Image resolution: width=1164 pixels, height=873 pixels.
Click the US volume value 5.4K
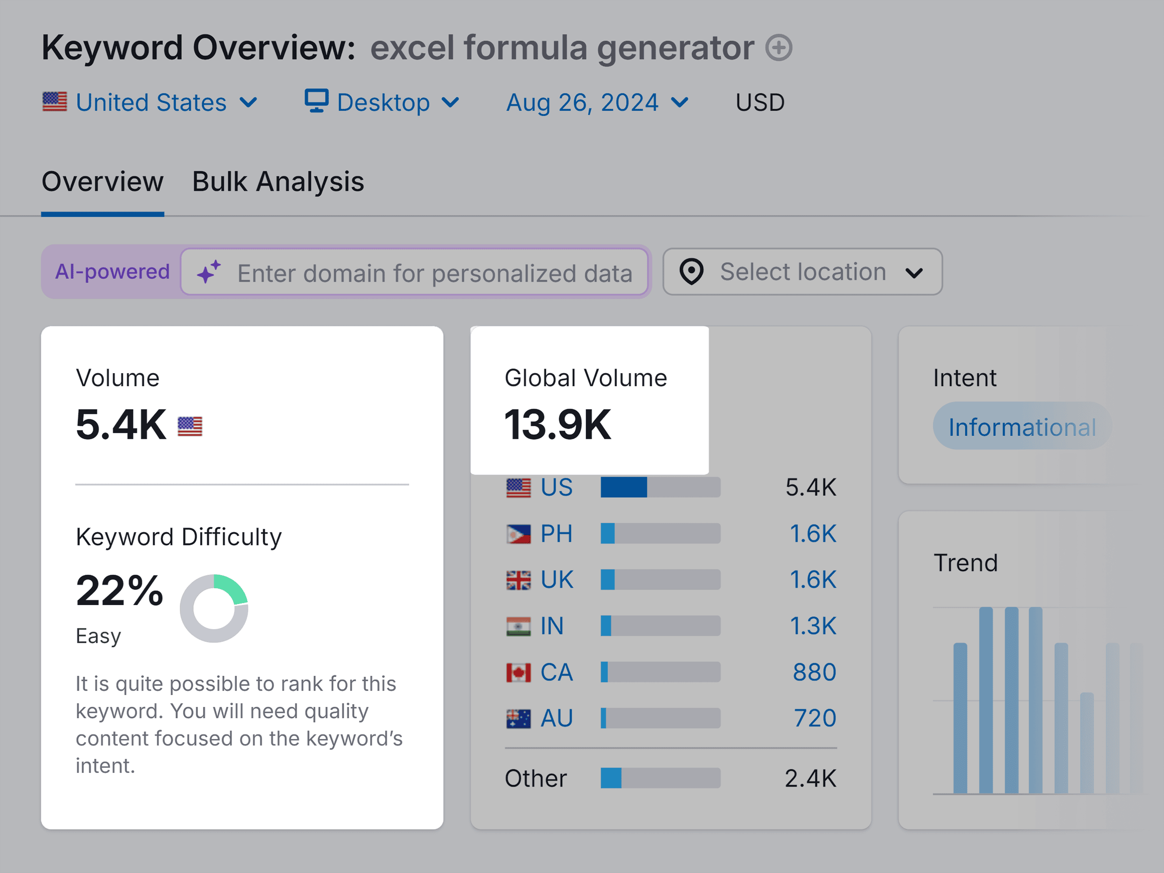point(811,488)
